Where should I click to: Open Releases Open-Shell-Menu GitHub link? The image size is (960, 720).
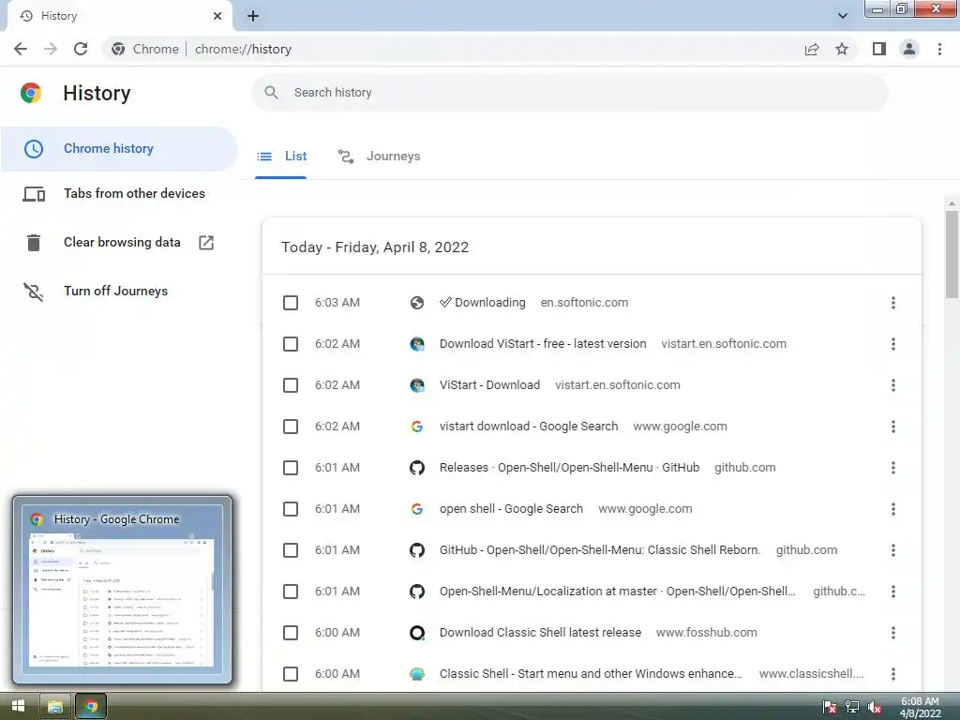pos(569,468)
